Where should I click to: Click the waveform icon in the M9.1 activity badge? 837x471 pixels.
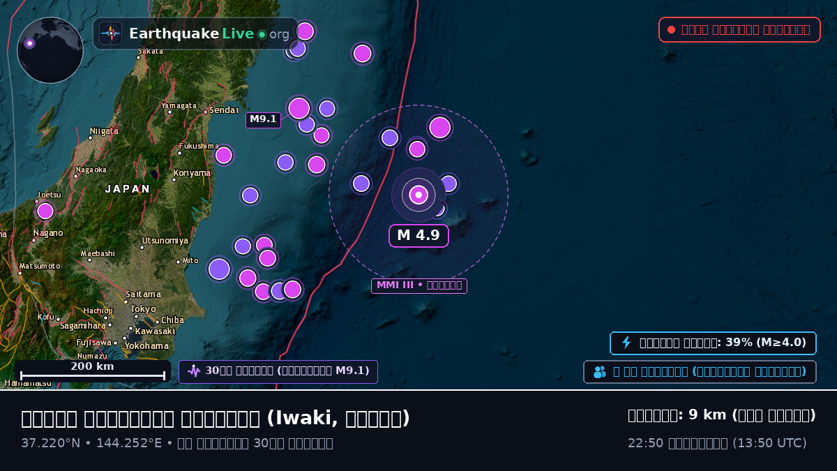point(194,371)
